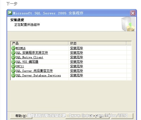Image resolution: width=141 pixels, height=120 pixels.
Task: Click 安装完毕 in the SQL VSS 编写器 row
Action: [77, 62]
